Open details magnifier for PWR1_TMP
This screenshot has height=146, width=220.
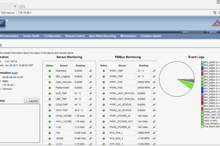[154, 71]
